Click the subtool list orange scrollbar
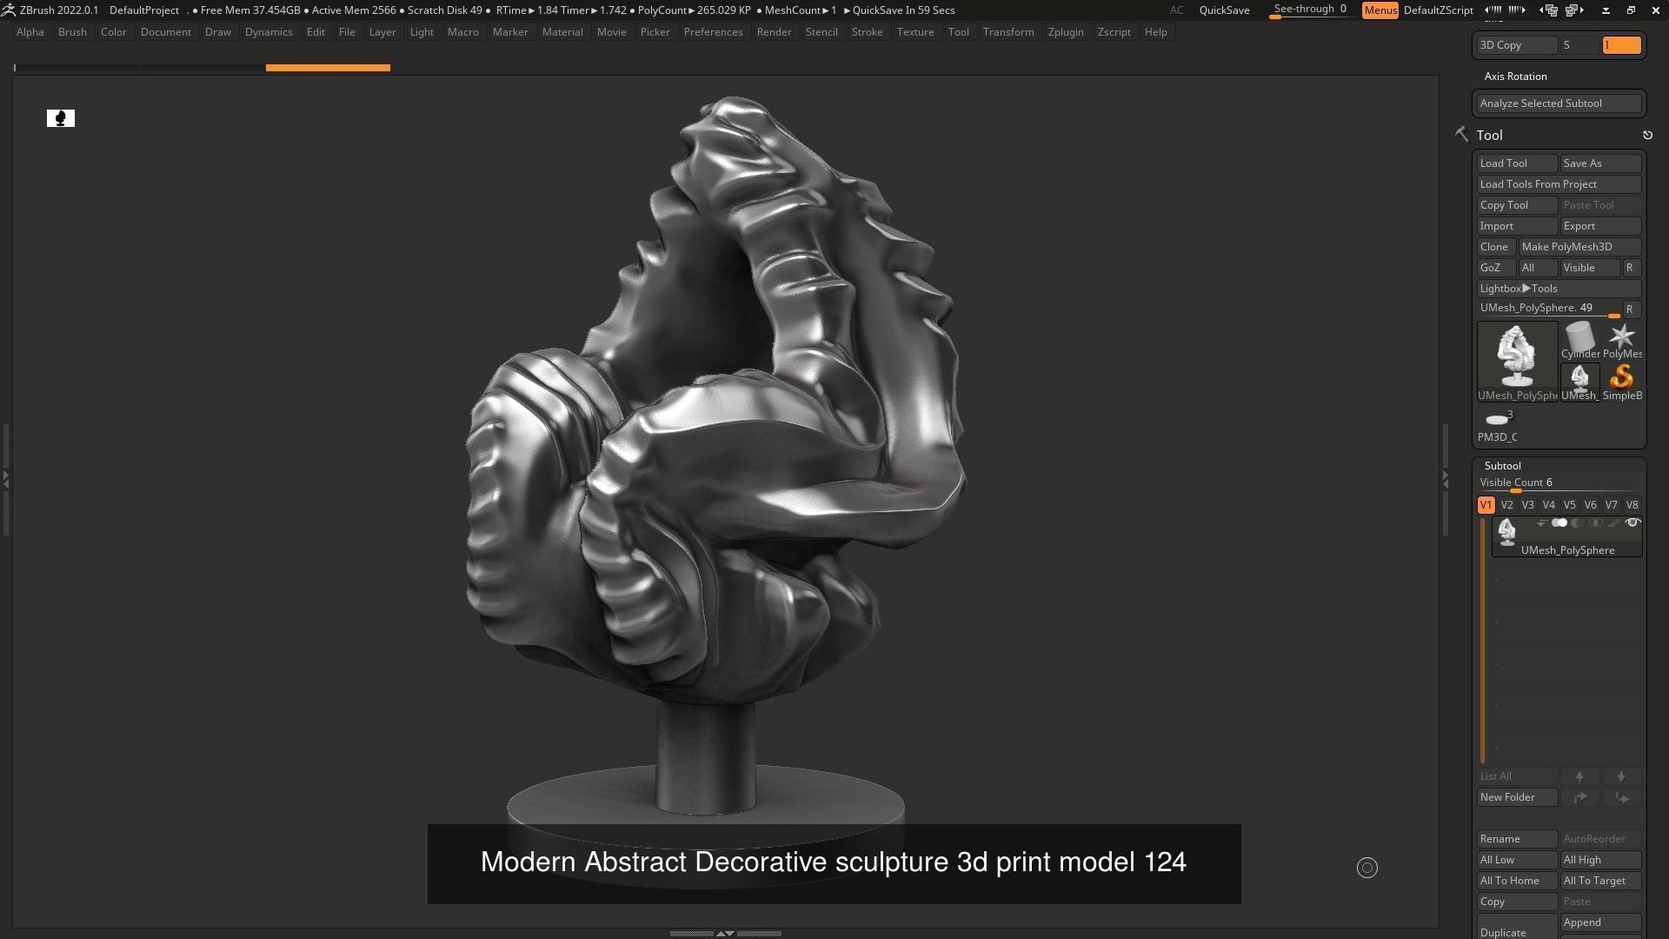Screen dimensions: 1669x939 pyautogui.click(x=1483, y=641)
